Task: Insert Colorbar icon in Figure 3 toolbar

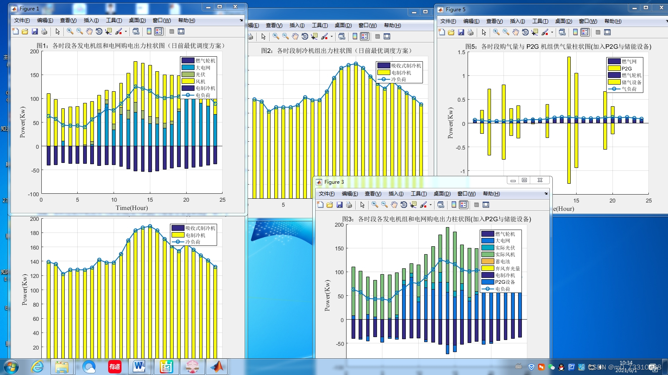Action: 454,205
